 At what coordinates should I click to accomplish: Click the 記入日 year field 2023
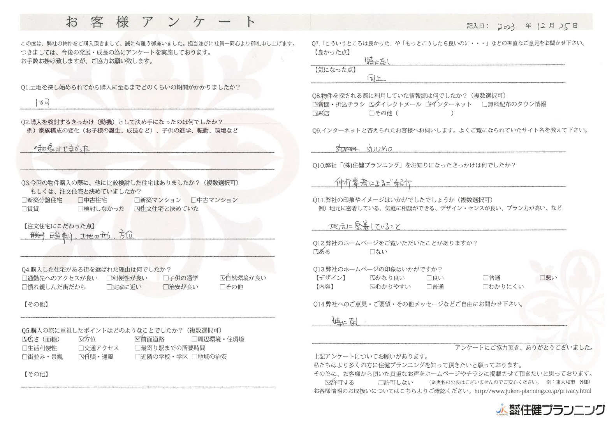(506, 26)
